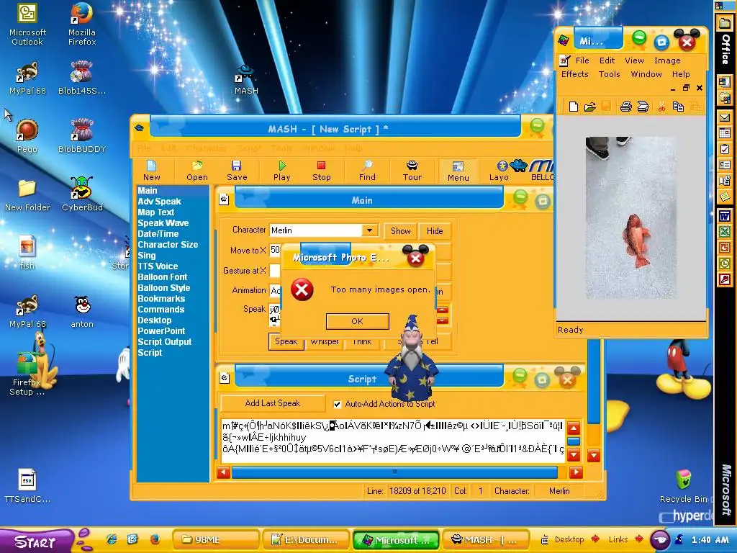
Task: Click the script horizontal scroll right arrow
Action: (576, 472)
